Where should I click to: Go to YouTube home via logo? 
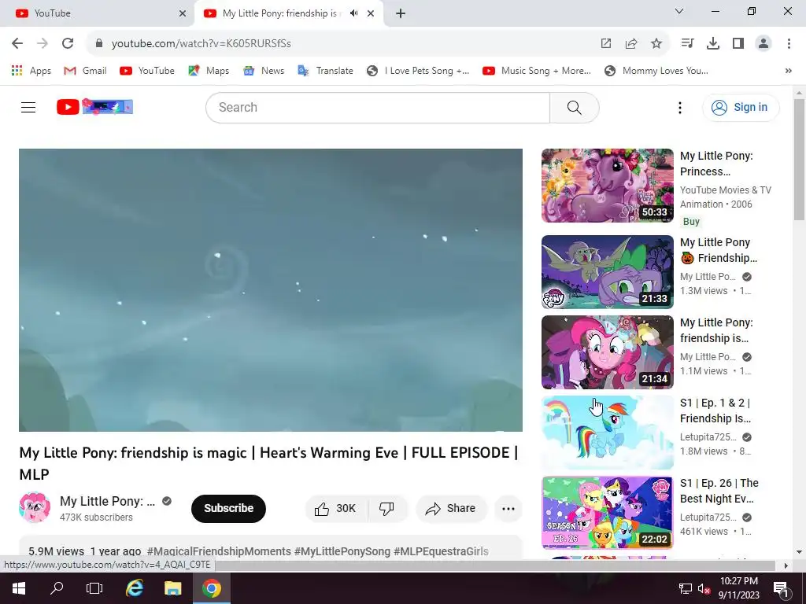[94, 107]
